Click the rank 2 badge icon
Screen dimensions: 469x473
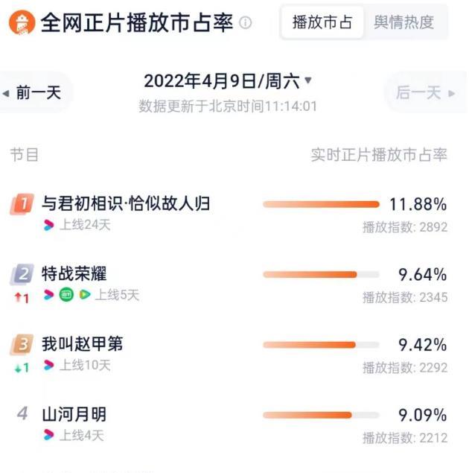pos(22,274)
